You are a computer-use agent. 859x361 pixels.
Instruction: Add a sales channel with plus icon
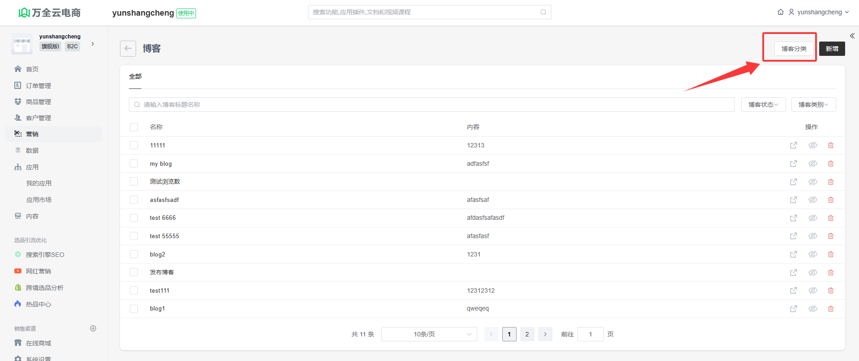point(93,328)
